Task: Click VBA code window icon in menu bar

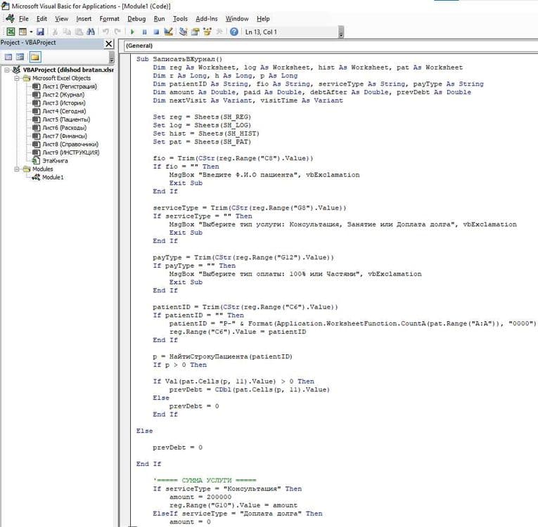Action: click(10, 18)
